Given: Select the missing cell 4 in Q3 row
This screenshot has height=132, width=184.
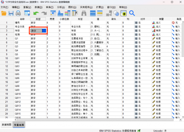Looking at the screenshot, I should (x=114, y=47).
